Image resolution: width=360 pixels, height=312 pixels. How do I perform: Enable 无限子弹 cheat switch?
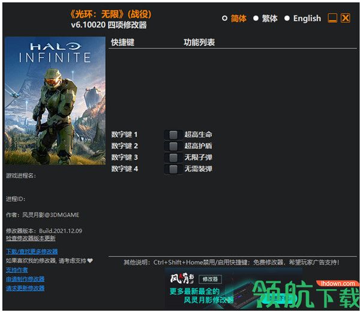click(173, 157)
